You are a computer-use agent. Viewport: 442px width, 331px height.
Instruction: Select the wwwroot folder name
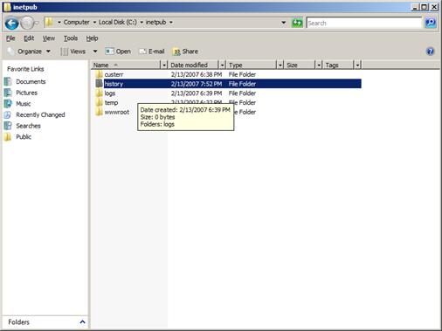point(117,112)
